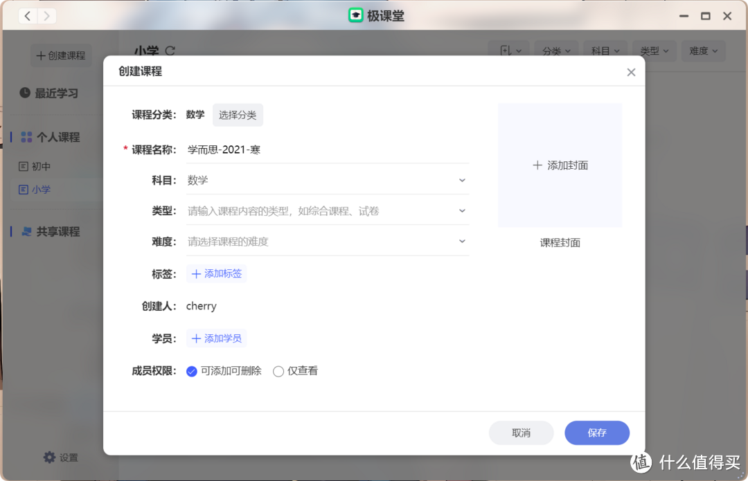Click the back navigation arrow
Image resolution: width=748 pixels, height=481 pixels.
pos(27,15)
